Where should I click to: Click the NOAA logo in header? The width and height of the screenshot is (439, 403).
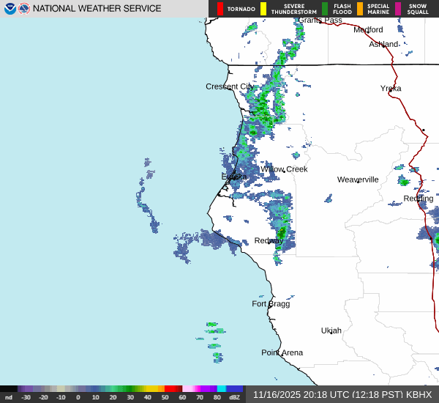(10, 9)
